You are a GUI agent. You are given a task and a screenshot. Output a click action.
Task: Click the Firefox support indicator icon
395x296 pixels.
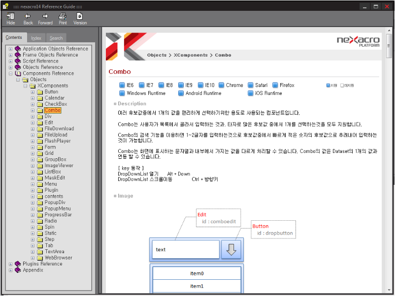coord(275,85)
